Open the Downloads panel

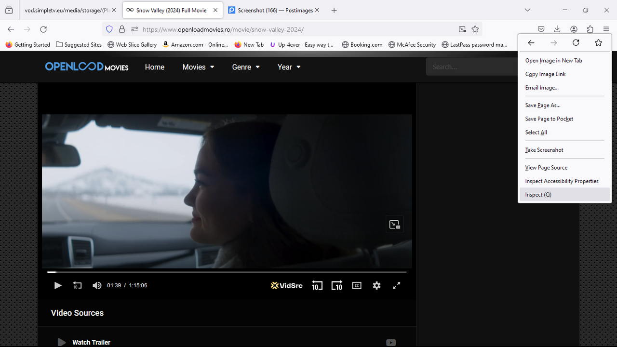557,29
